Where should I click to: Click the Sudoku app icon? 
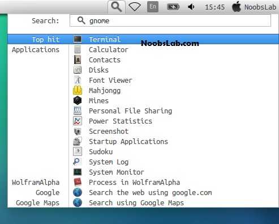[x=78, y=151]
